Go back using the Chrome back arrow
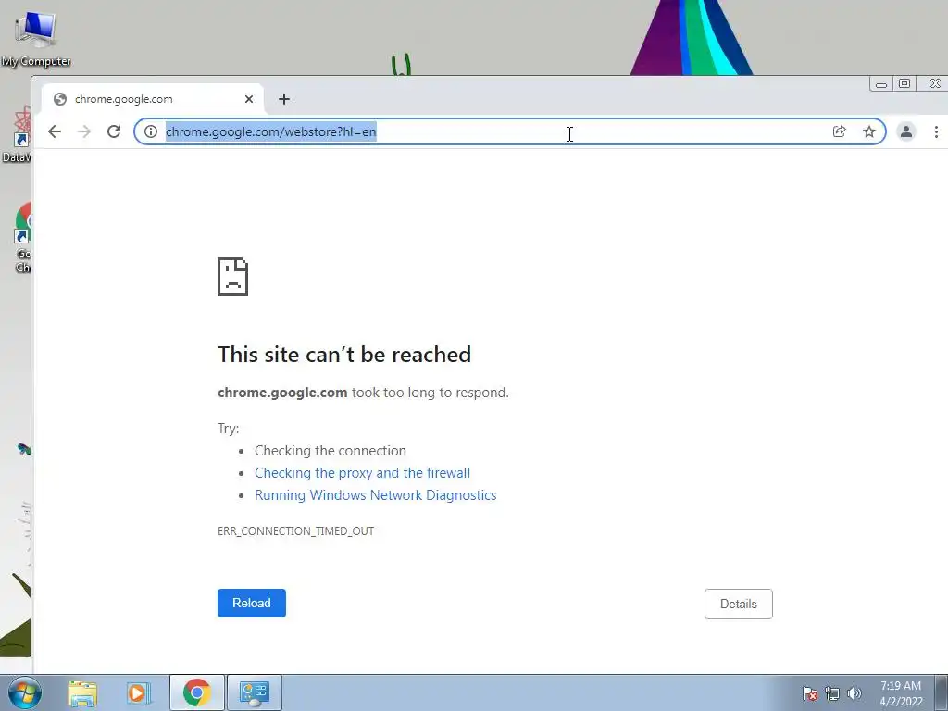 pos(55,131)
